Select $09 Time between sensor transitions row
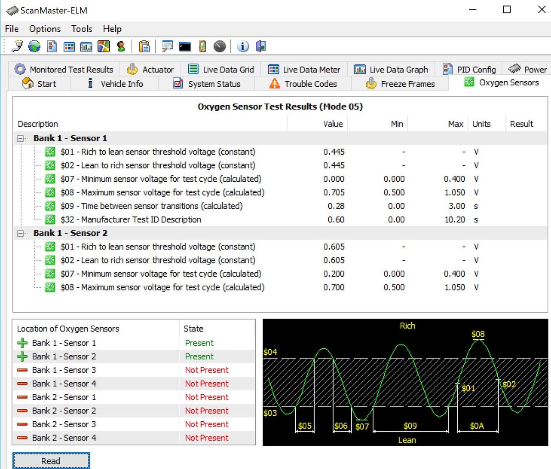This screenshot has width=551, height=469. [x=281, y=206]
